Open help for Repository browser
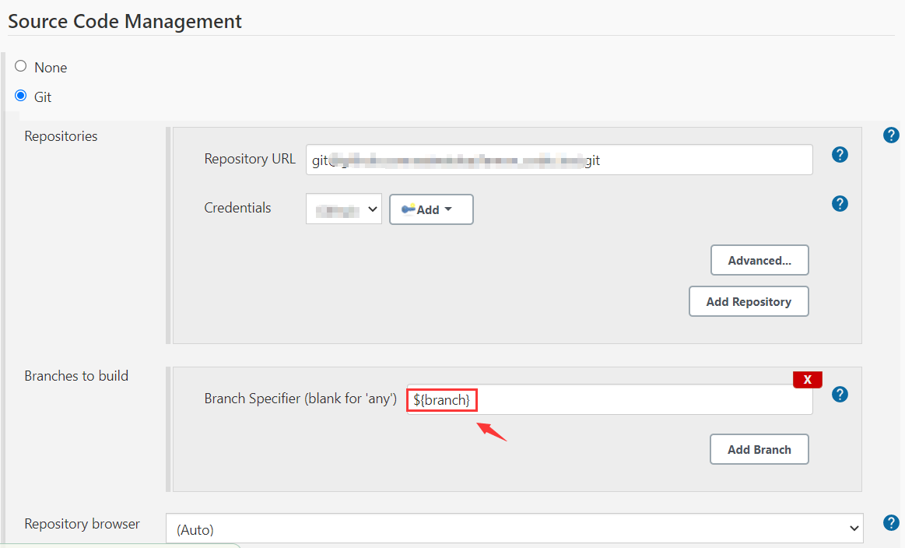Viewport: 905px width, 548px height. point(891,522)
